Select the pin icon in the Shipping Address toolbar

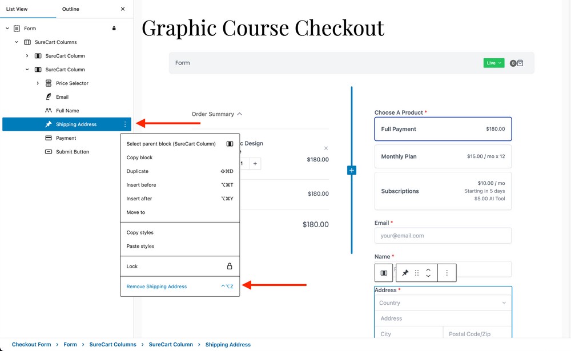405,273
